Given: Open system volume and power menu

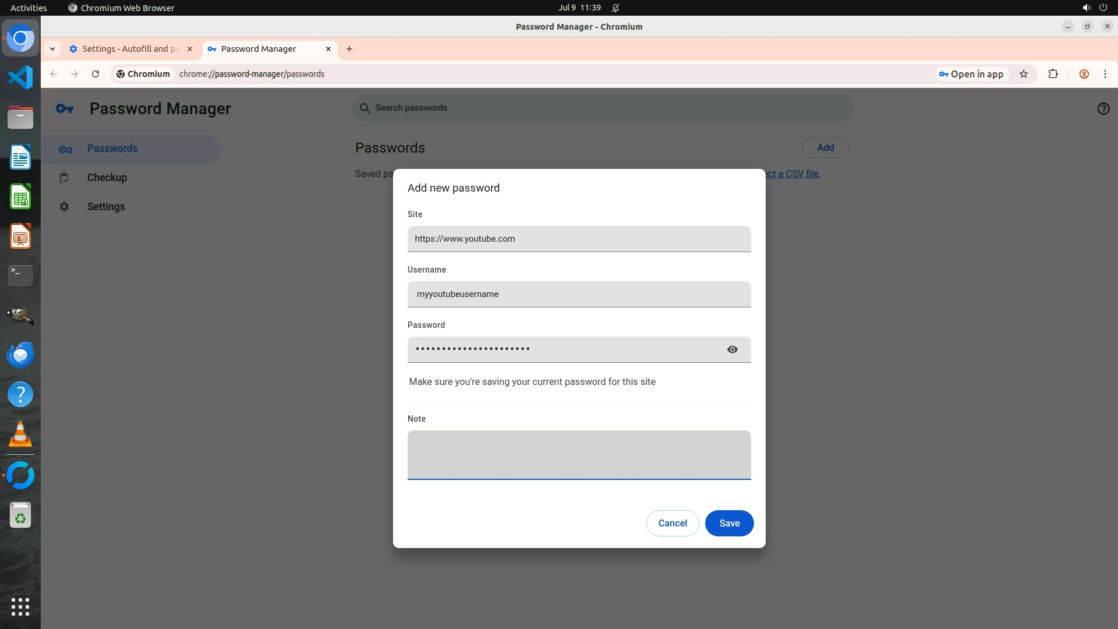Looking at the screenshot, I should [1094, 8].
